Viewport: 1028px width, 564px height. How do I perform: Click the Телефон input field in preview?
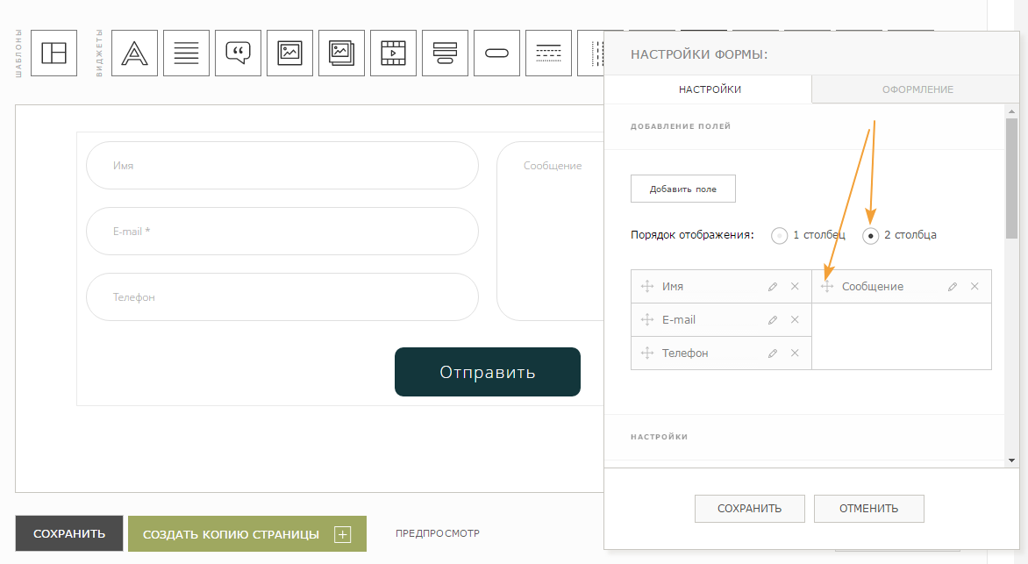(x=282, y=297)
